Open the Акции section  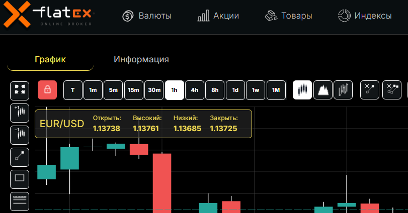click(218, 16)
